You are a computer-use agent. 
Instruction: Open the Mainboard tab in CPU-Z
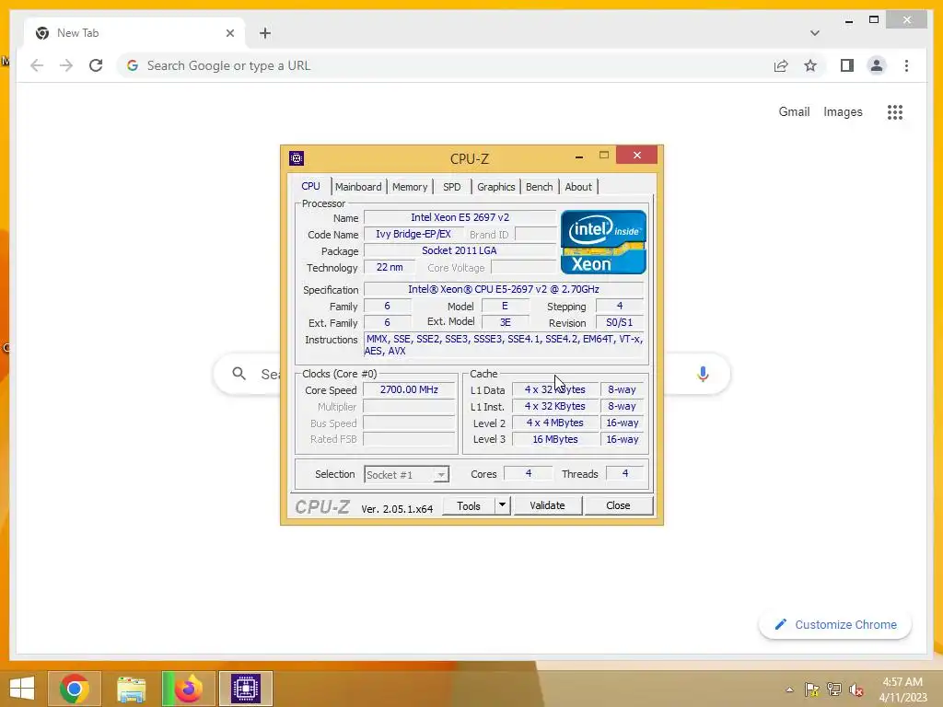[x=358, y=187]
